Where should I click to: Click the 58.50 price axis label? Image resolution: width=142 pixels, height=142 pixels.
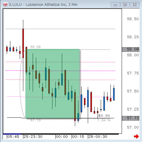[133, 19]
